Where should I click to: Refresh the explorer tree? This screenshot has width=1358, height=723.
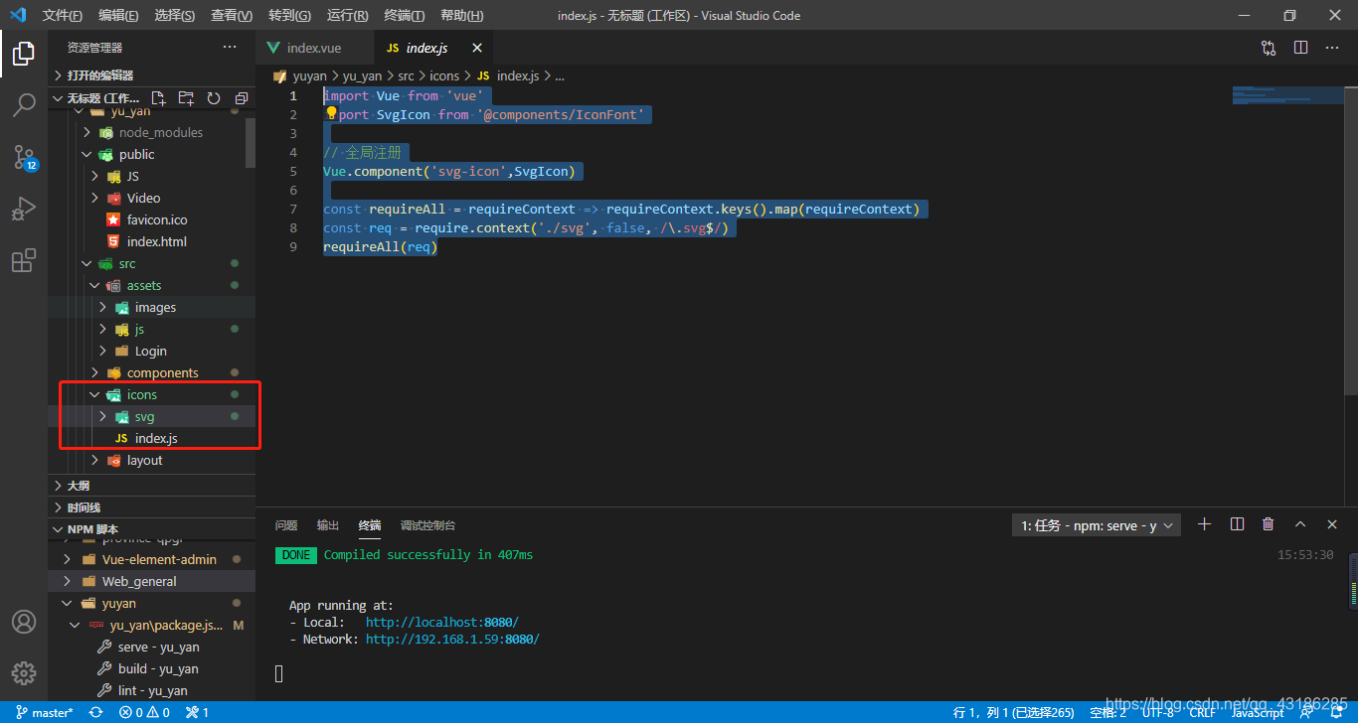[214, 98]
